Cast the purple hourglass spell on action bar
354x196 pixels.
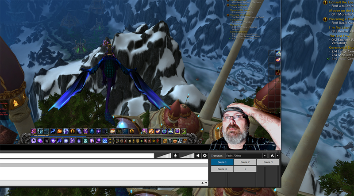[x=85, y=131]
